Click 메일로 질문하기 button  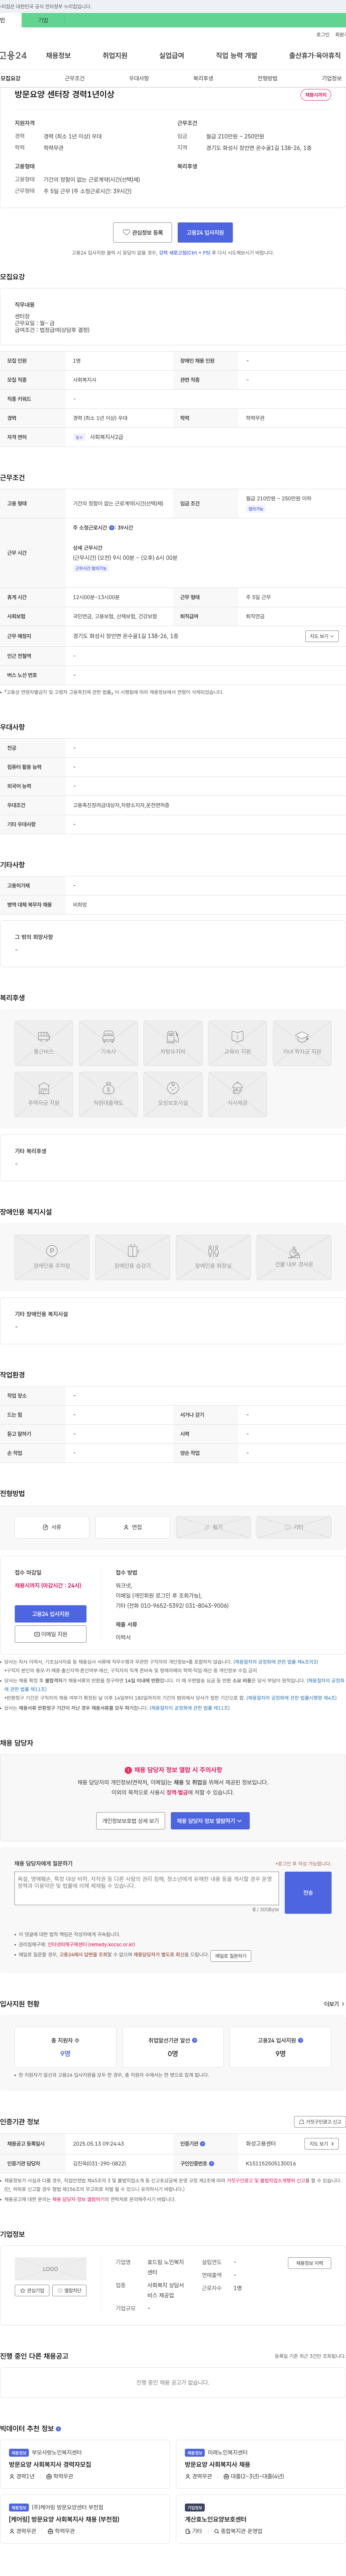click(231, 1956)
